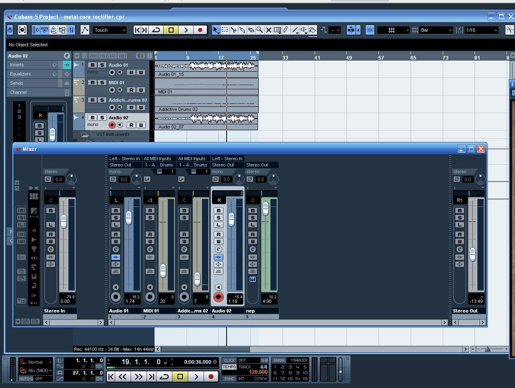Select the Zoom magnifier tool
Viewport: 515px width, 388px height.
(x=260, y=30)
